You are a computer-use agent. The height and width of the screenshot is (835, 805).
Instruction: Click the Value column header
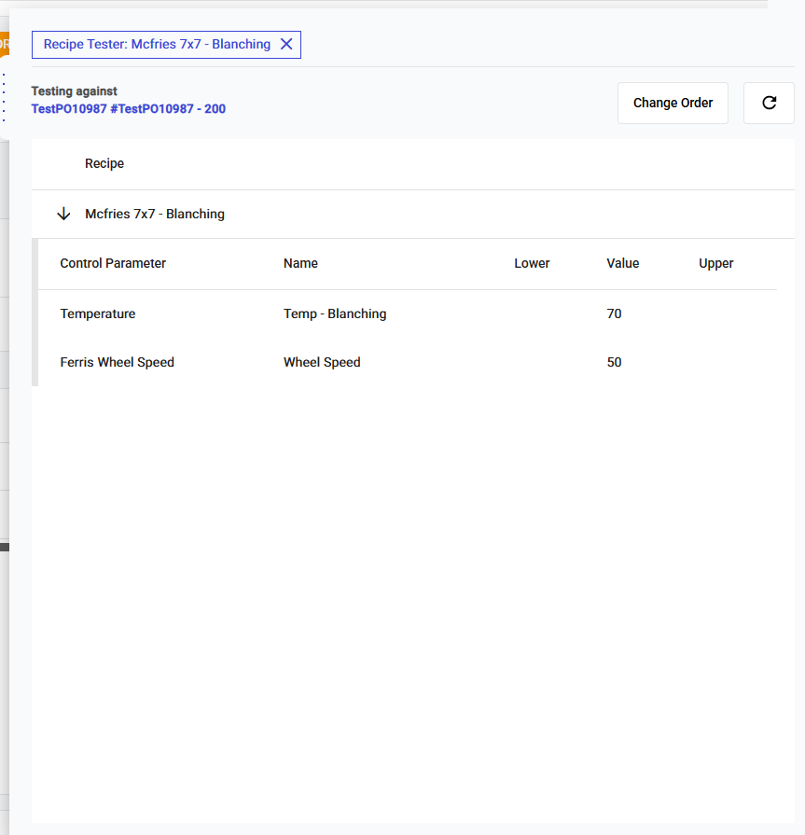[622, 264]
